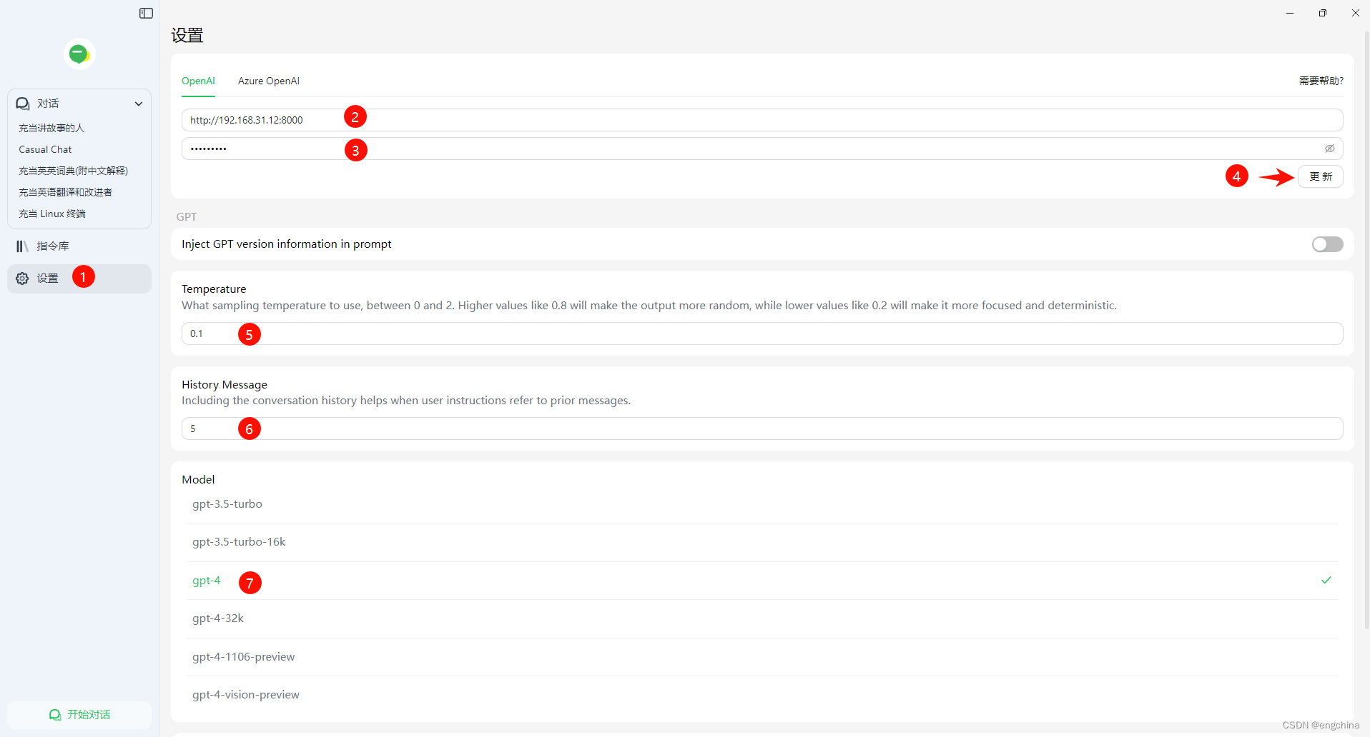Screen dimensions: 1370x737
Task: Select the gpt-4-1106-preview model
Action: 763,657
